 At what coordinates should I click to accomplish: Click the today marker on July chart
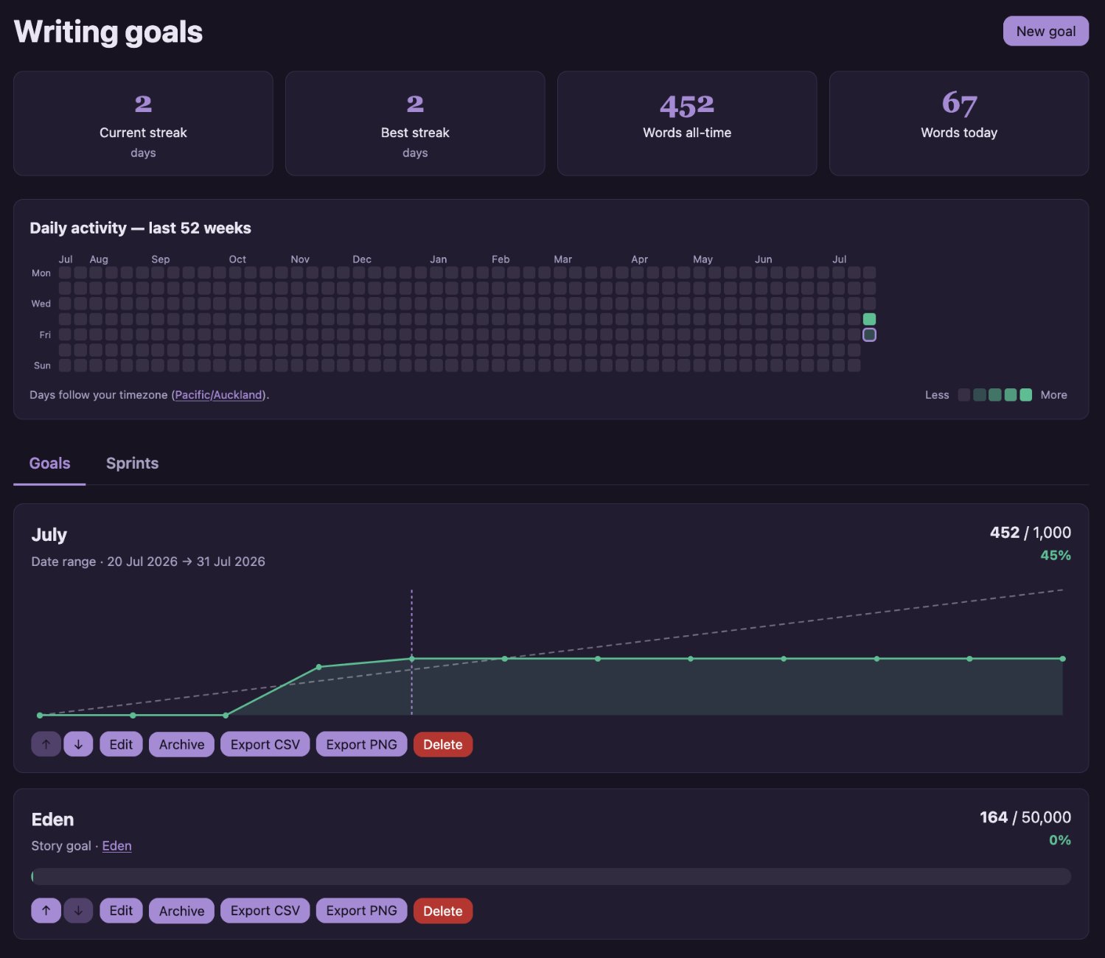tap(411, 652)
